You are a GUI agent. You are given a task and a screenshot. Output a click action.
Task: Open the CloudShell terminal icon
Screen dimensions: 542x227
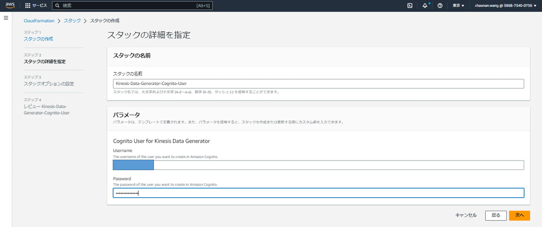(410, 6)
